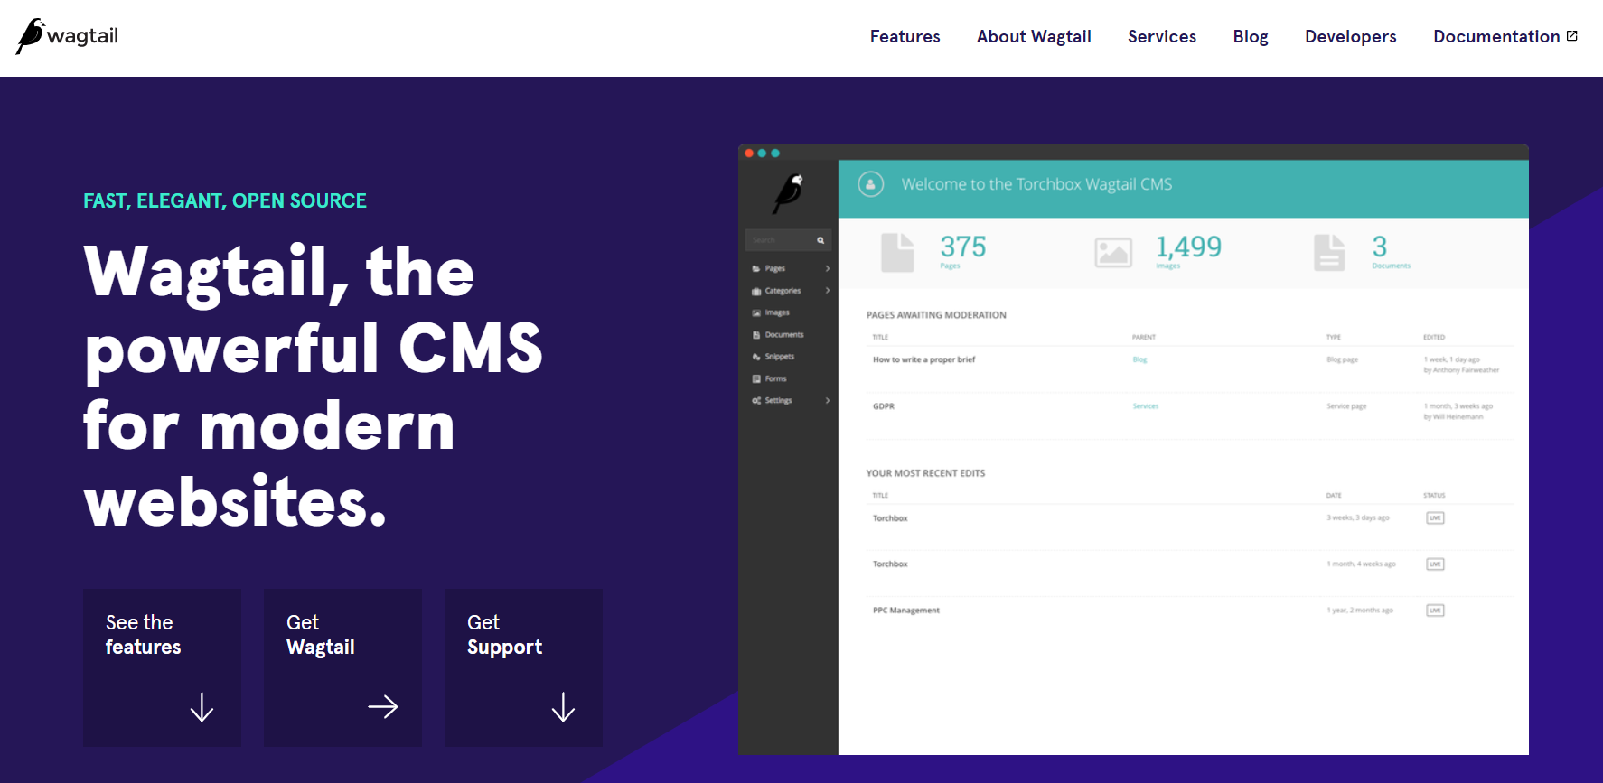Image resolution: width=1603 pixels, height=783 pixels.
Task: Click the Wagtail CMS admin screenshot
Action: point(1133,450)
